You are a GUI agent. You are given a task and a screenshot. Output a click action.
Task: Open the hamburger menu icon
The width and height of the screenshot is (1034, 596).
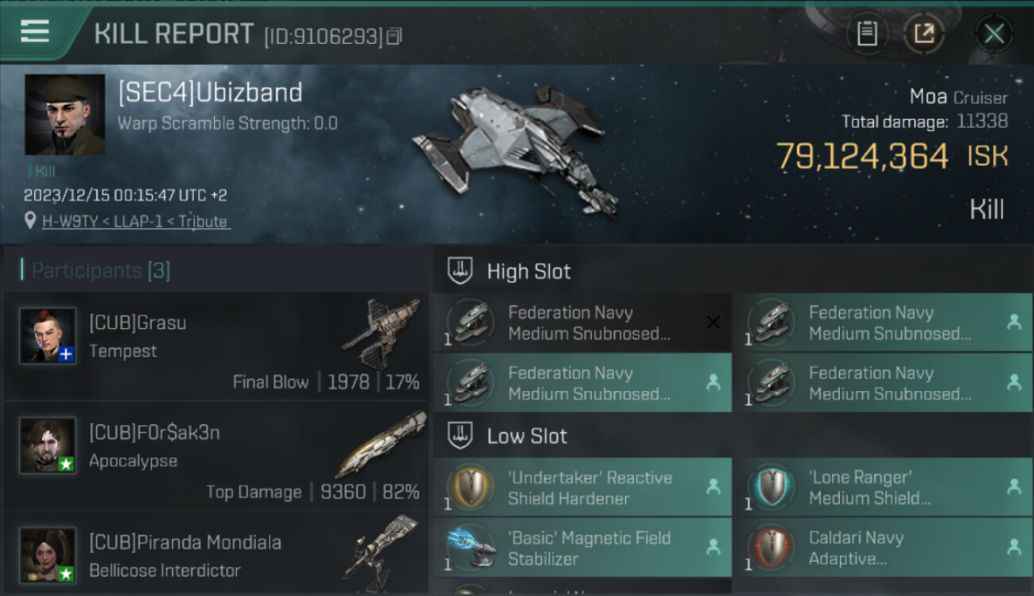(34, 32)
